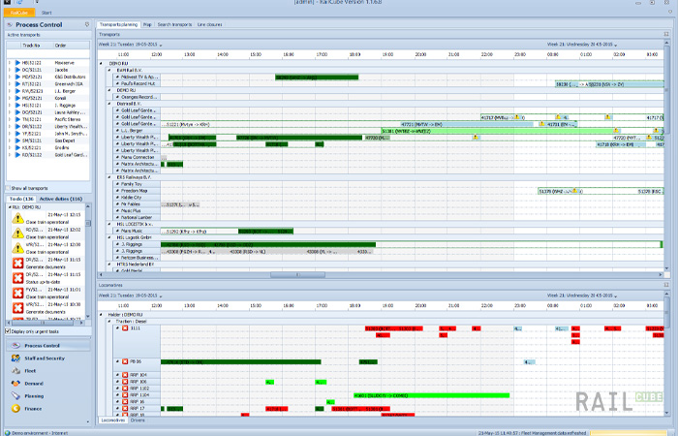Click the blue play icon for Maxiserve transport
The image size is (678, 436).
coord(17,63)
